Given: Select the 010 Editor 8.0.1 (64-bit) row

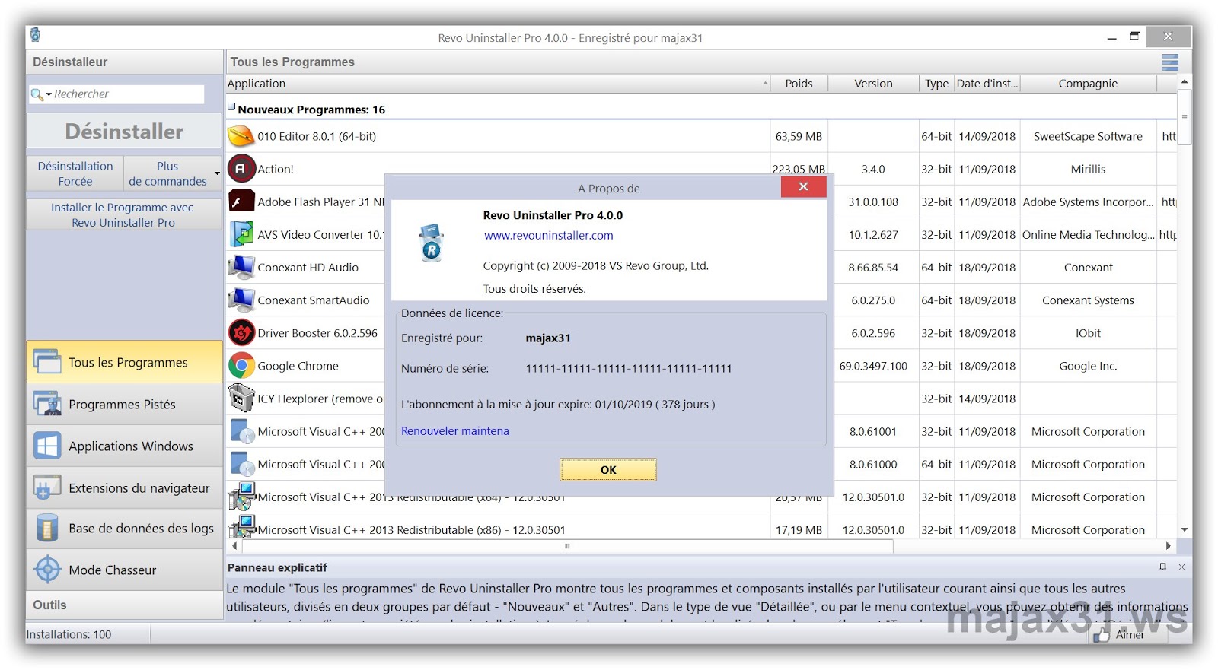Looking at the screenshot, I should pyautogui.click(x=701, y=136).
